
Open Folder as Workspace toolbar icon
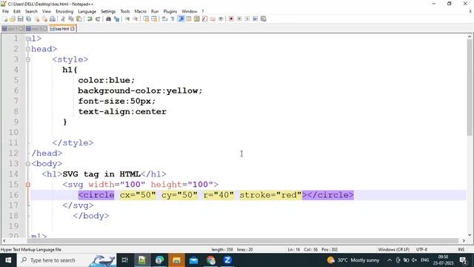click(213, 19)
